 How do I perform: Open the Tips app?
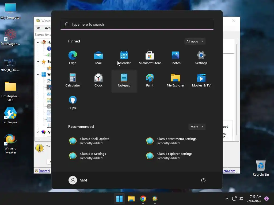pos(73,102)
